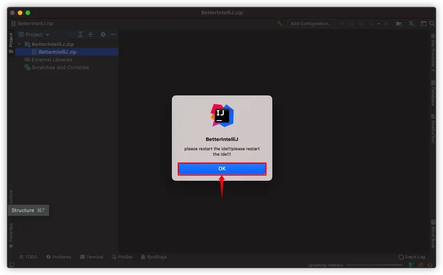Click the Updating indexes progress bar
The image size is (443, 275).
tap(374, 265)
